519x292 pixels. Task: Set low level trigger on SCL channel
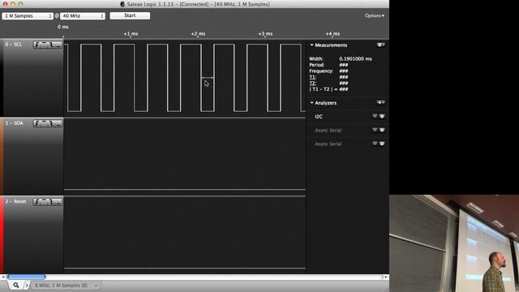click(58, 45)
